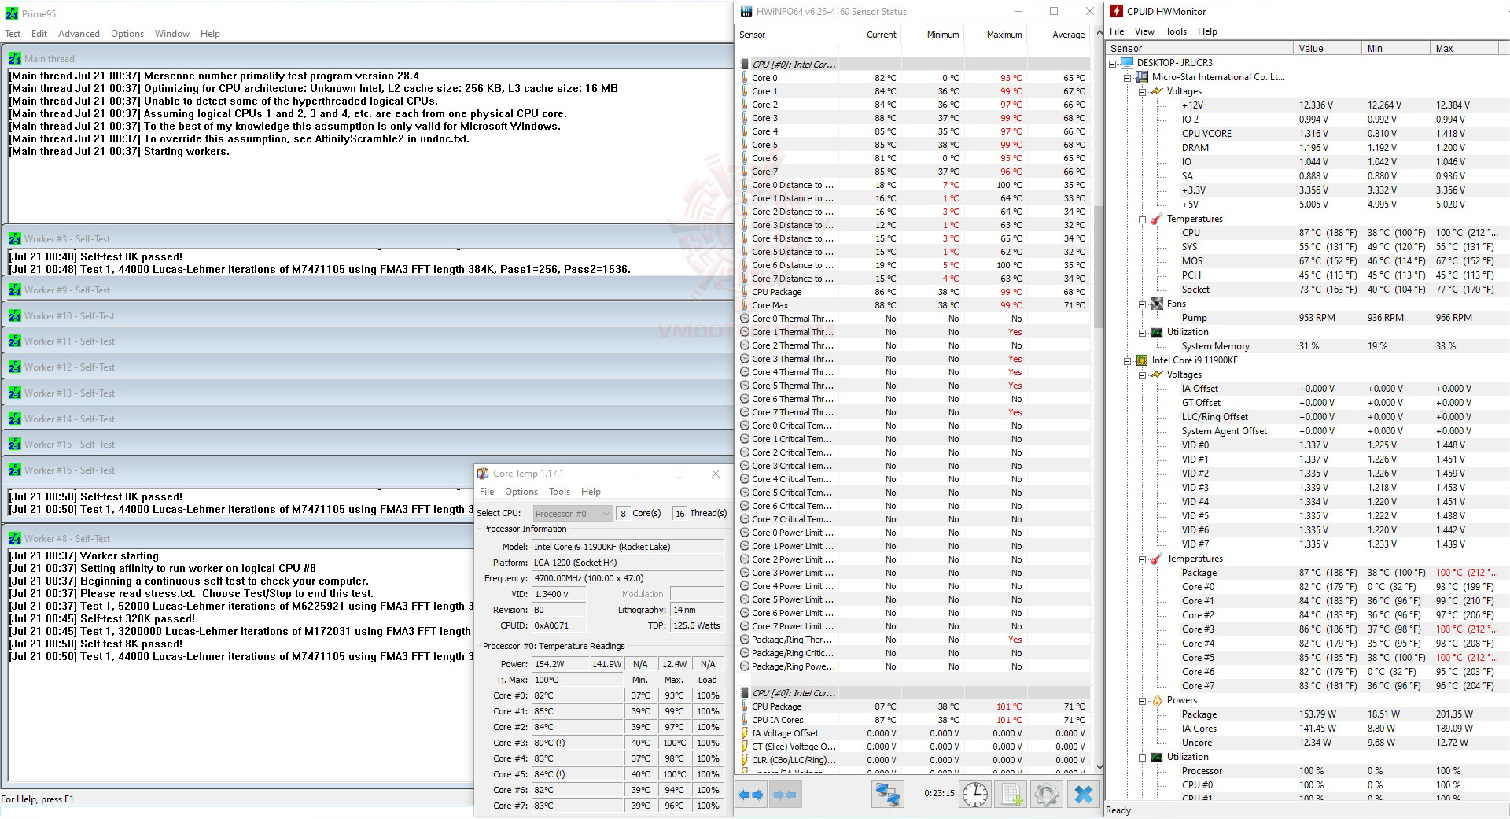
Task: Click the Worker #8 Self-Test window icon
Action: click(x=15, y=538)
